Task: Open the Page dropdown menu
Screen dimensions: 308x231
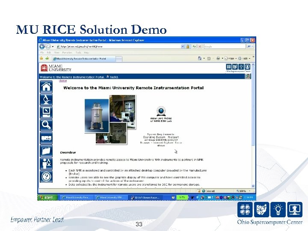Action: tap(231, 58)
